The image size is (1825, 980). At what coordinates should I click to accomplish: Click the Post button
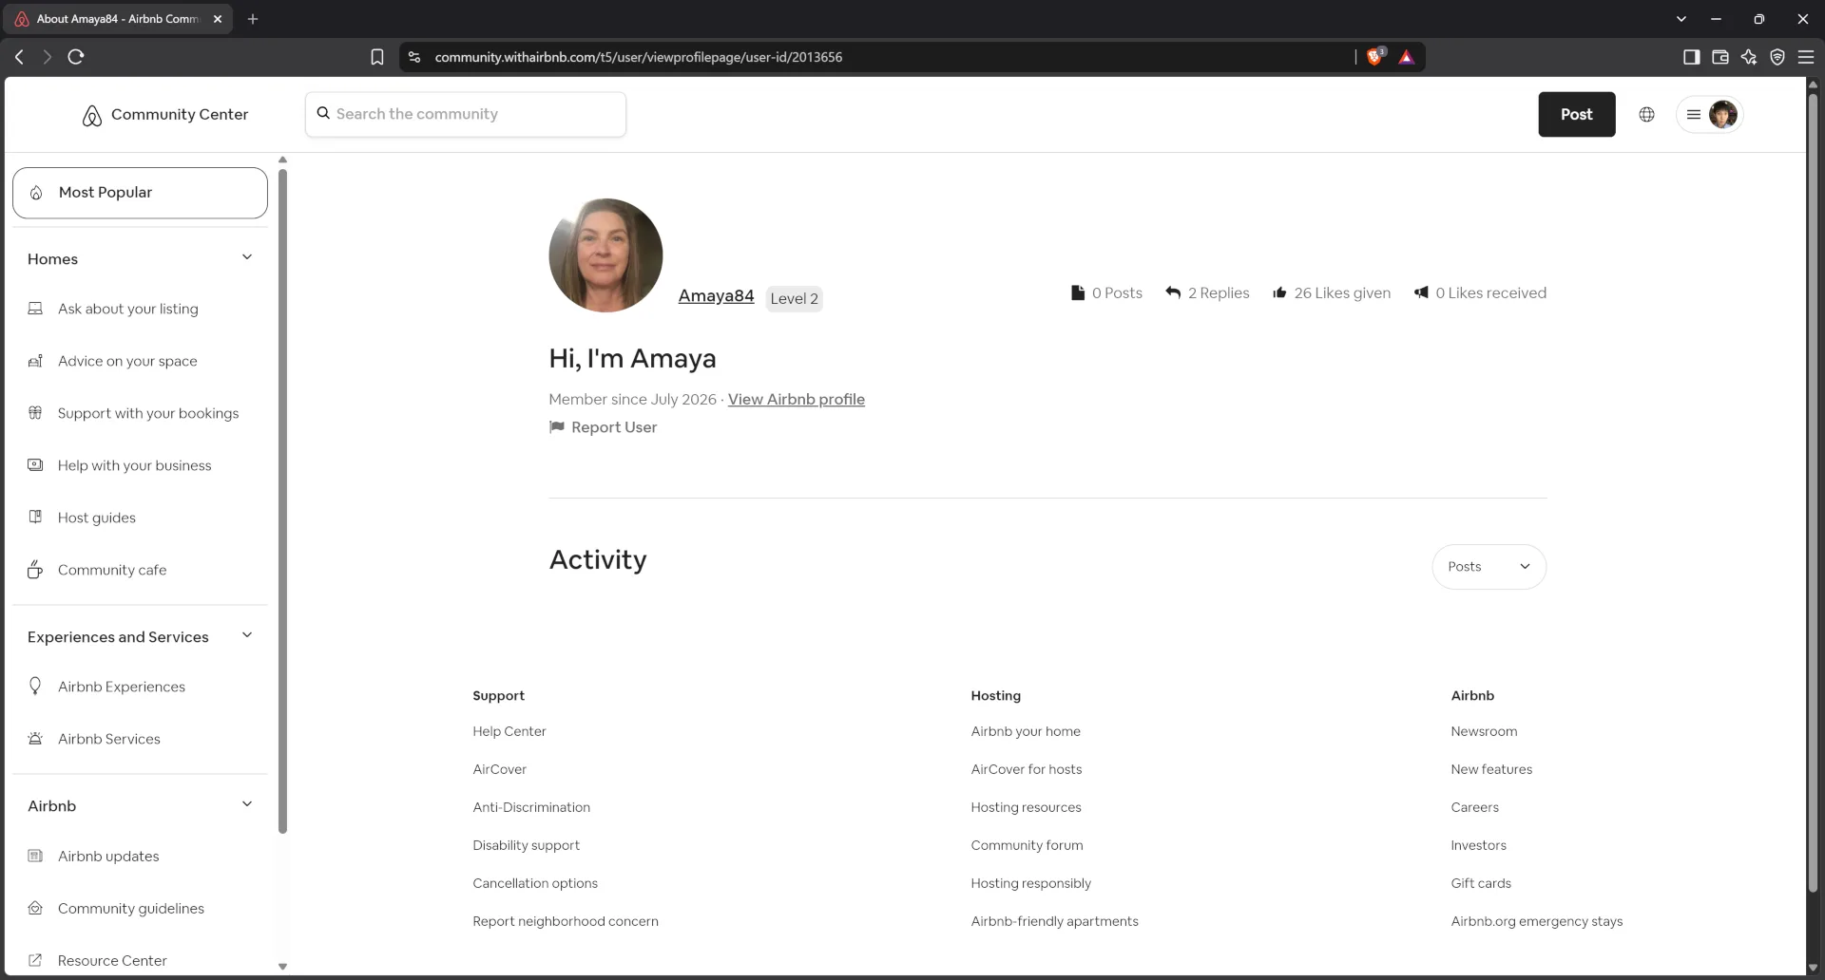pyautogui.click(x=1576, y=114)
